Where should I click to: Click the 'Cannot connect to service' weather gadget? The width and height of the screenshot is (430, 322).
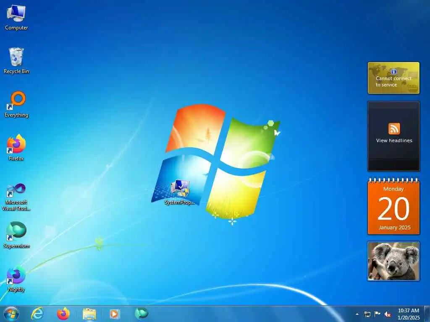[393, 78]
